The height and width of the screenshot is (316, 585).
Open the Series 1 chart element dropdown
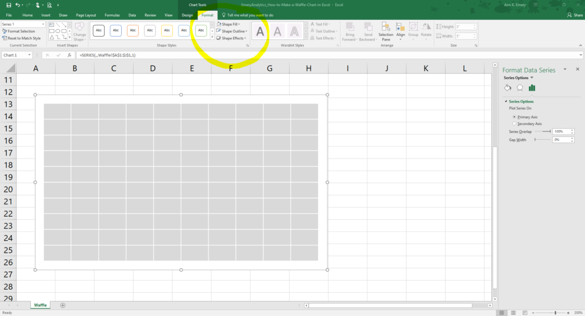(x=43, y=24)
